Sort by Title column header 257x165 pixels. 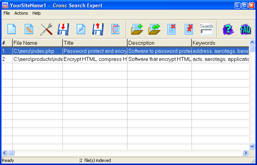pos(95,43)
